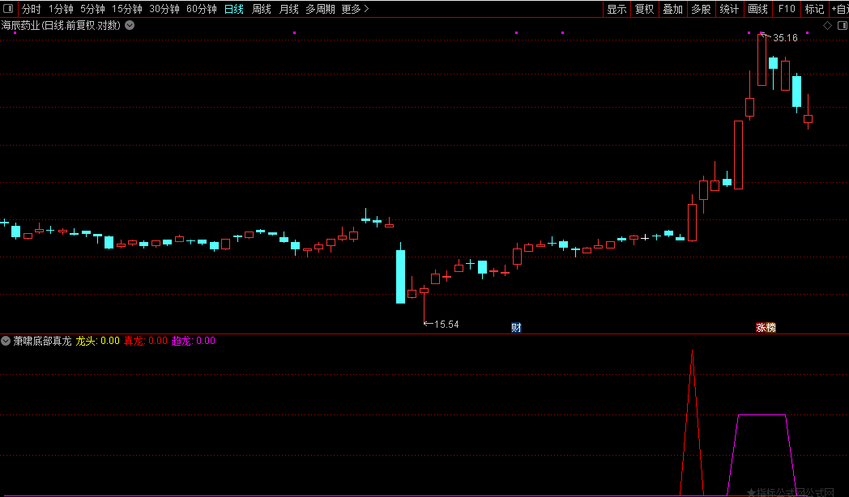The width and height of the screenshot is (849, 497).
Task: Open the 显示 display menu
Action: coord(616,9)
